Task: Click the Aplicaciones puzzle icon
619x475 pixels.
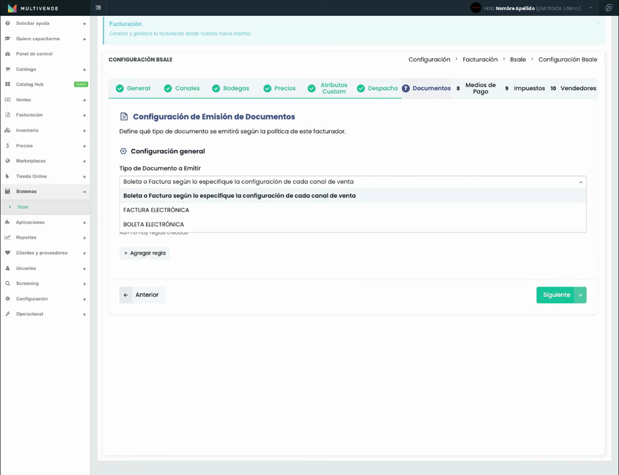Action: point(7,222)
